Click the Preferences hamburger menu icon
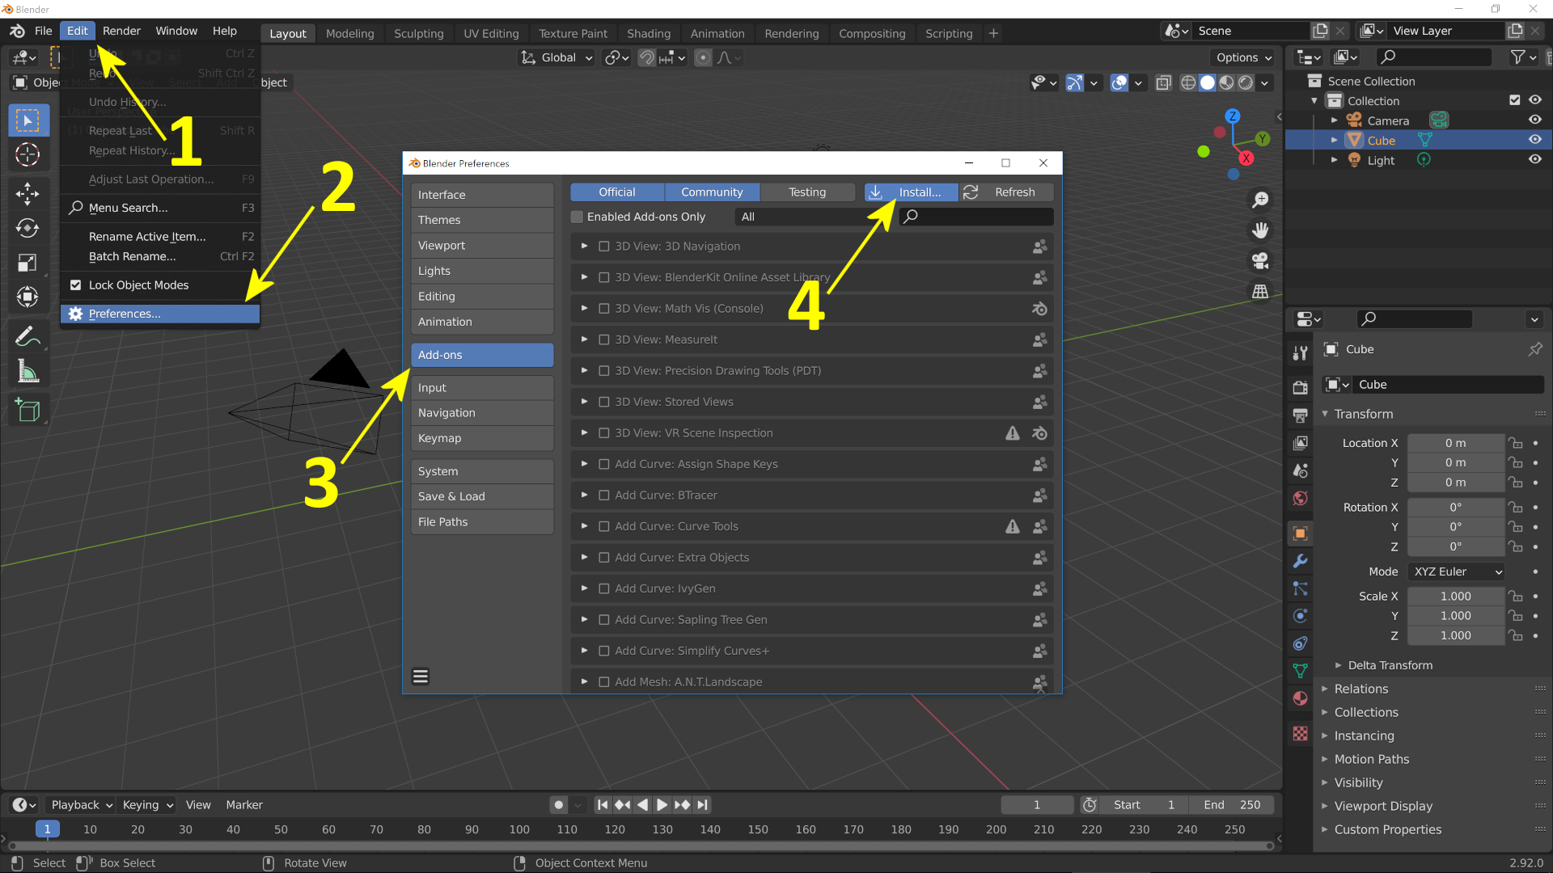1553x873 pixels. click(x=421, y=677)
